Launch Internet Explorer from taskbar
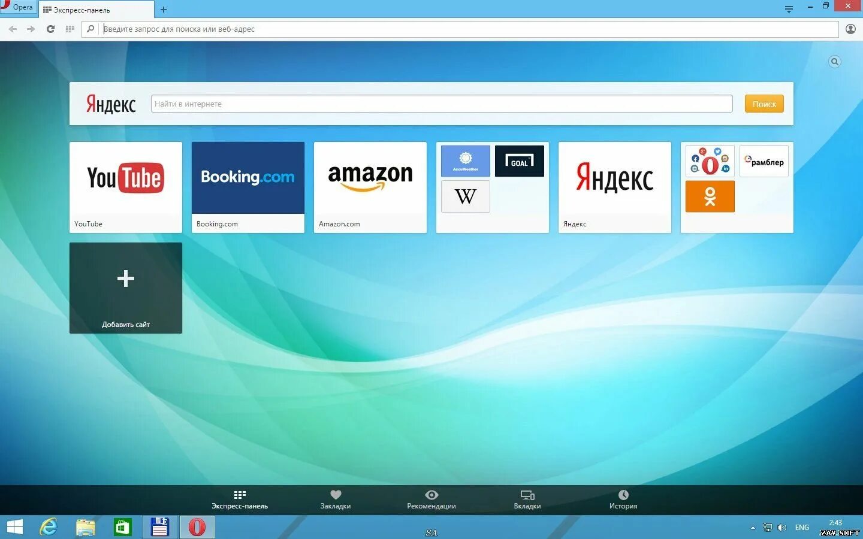This screenshot has height=539, width=863. point(49,527)
